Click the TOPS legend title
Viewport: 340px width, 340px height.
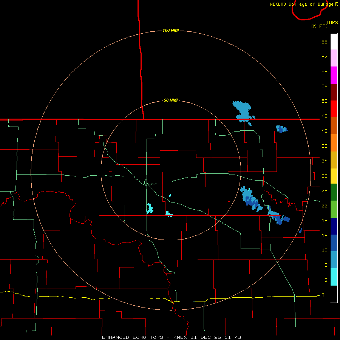pos(332,23)
